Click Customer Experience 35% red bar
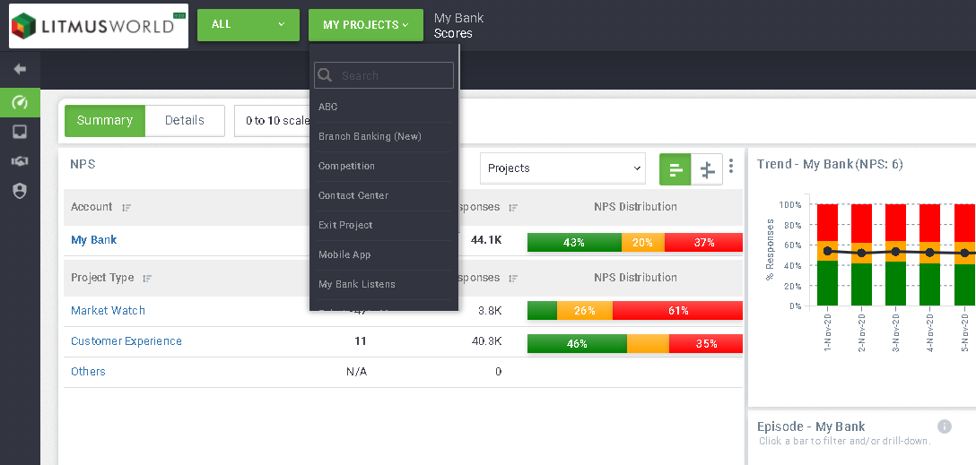 [706, 343]
